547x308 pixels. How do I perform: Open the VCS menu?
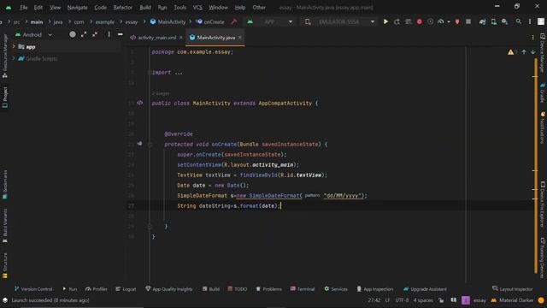pos(197,8)
